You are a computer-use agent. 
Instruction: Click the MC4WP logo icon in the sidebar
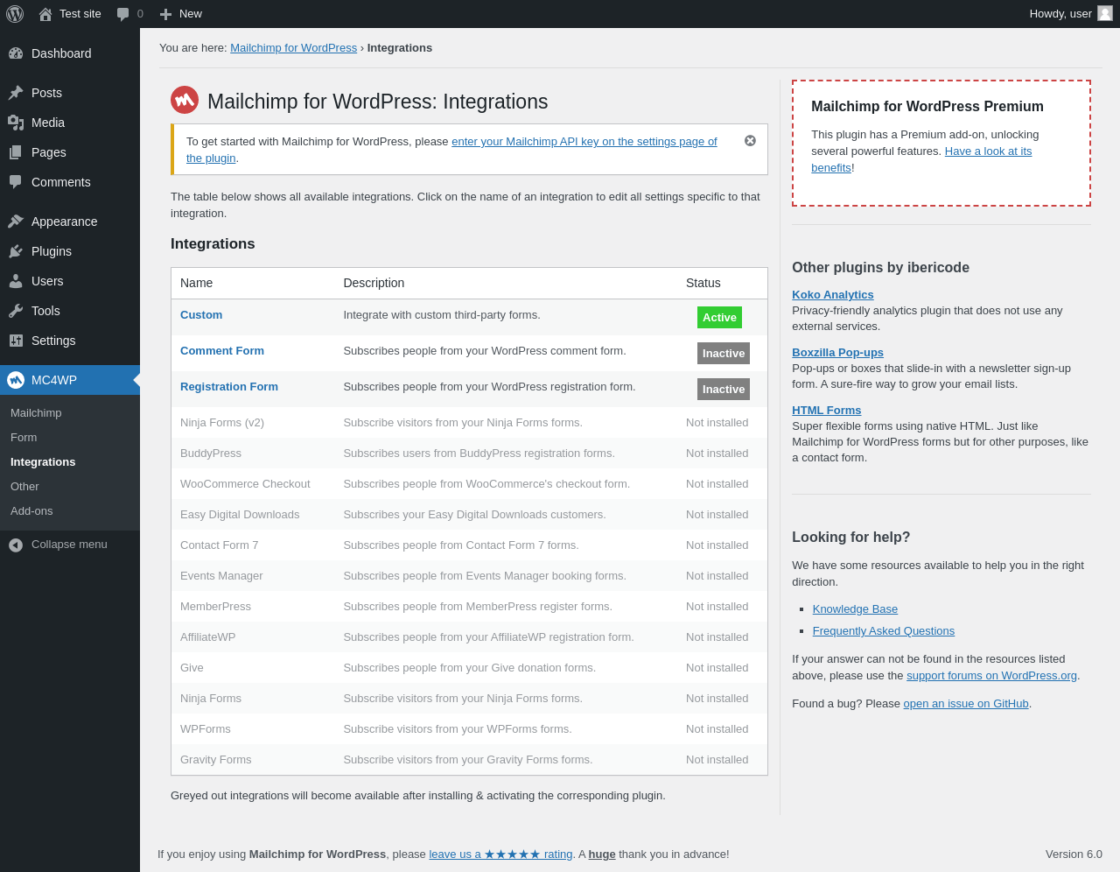(16, 380)
